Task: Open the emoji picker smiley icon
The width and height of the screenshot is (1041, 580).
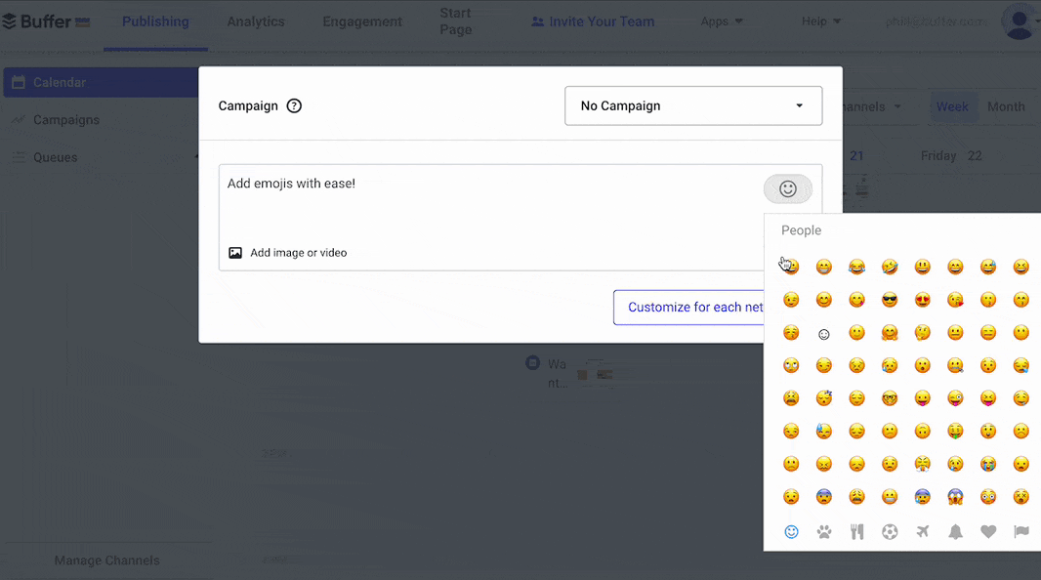Action: pyautogui.click(x=788, y=188)
